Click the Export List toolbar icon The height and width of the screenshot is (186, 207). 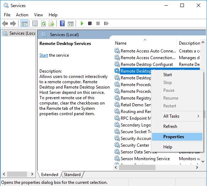(51, 24)
